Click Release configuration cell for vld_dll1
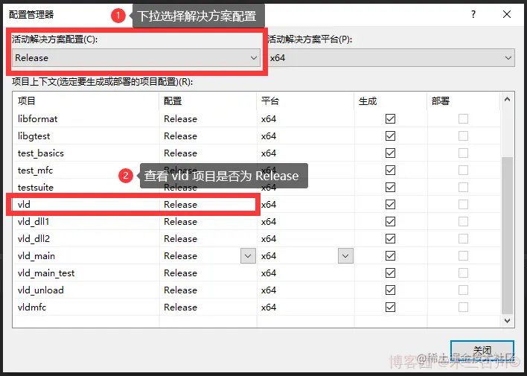527x376 pixels. click(208, 222)
